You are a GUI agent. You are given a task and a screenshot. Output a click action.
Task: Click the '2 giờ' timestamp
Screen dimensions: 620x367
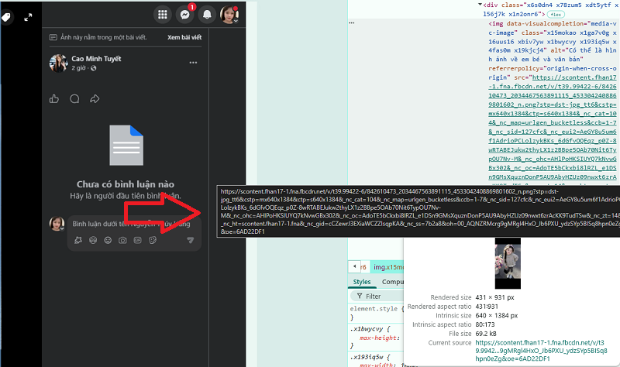click(78, 68)
